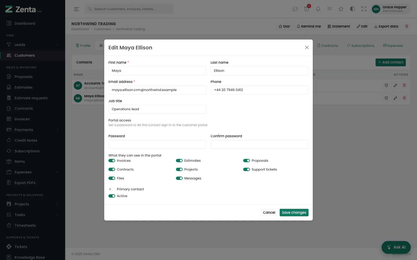Delete the Maya Ellison contact trash icon
The height and width of the screenshot is (260, 417).
[404, 98]
